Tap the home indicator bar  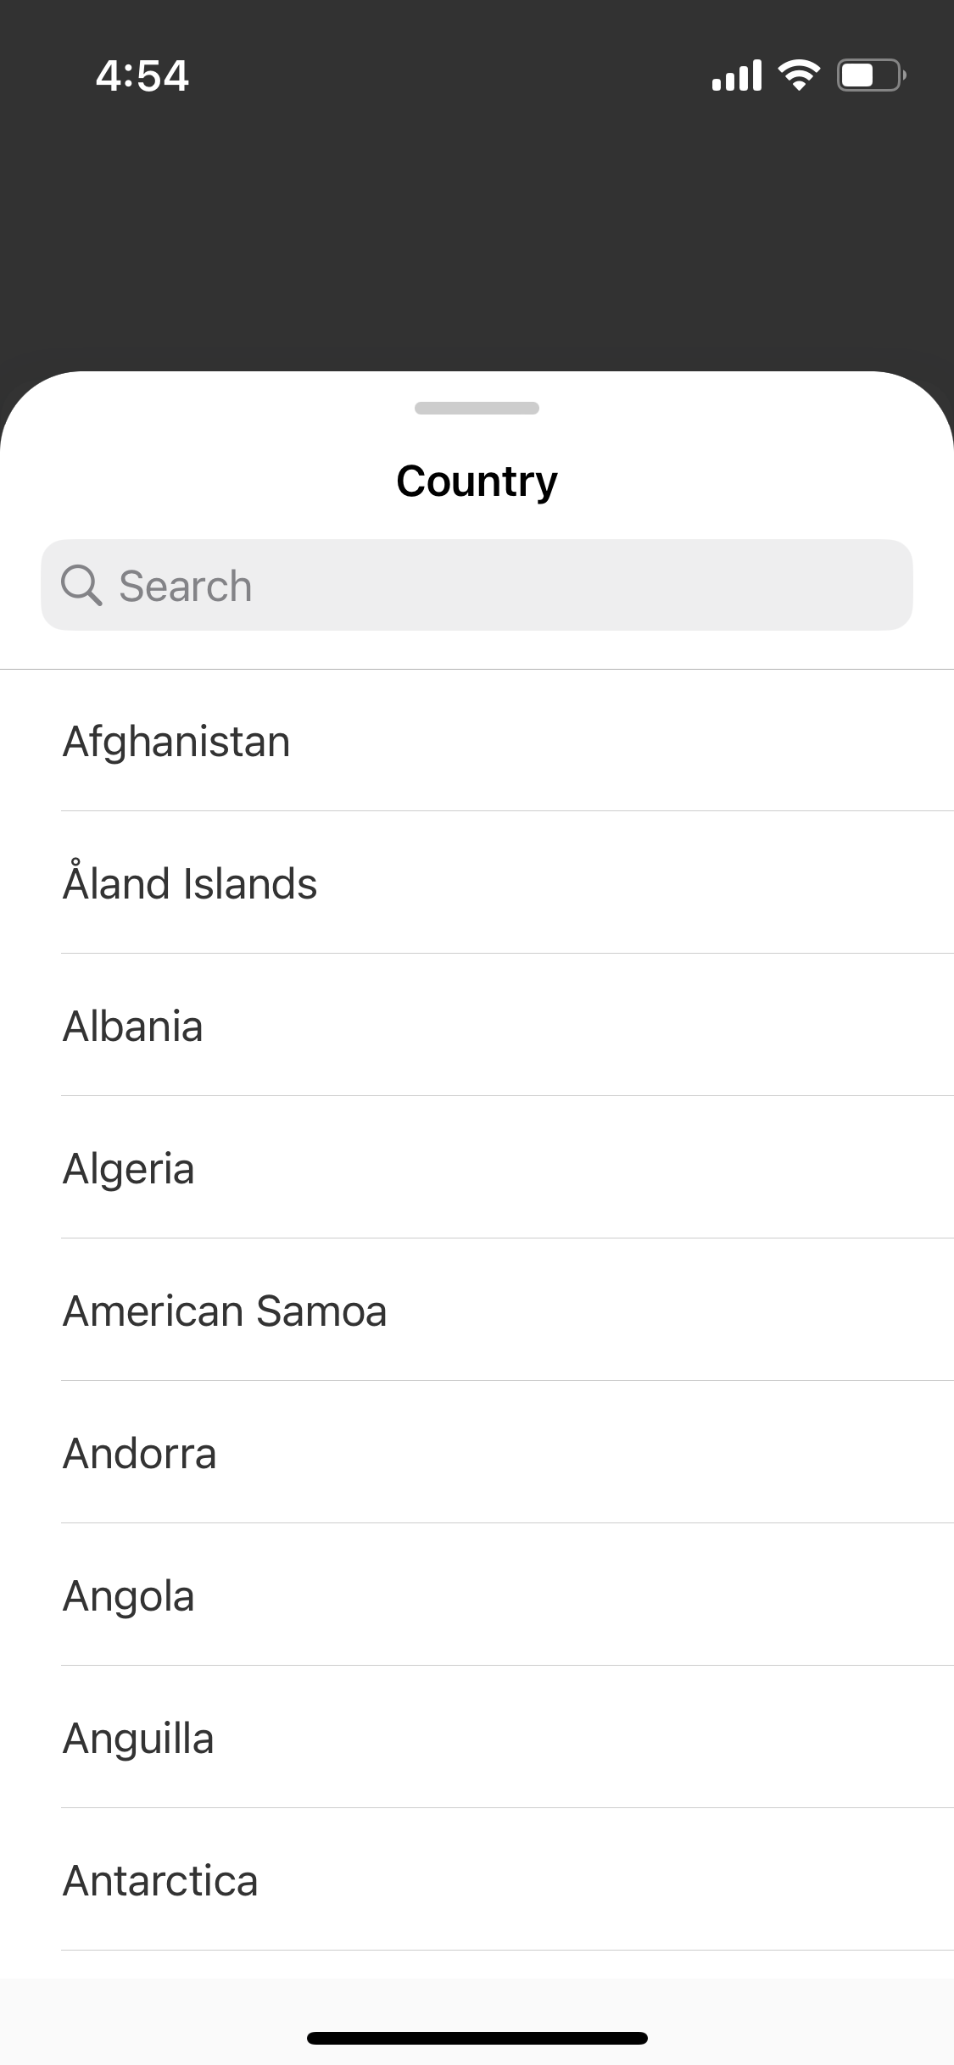pyautogui.click(x=477, y=2038)
